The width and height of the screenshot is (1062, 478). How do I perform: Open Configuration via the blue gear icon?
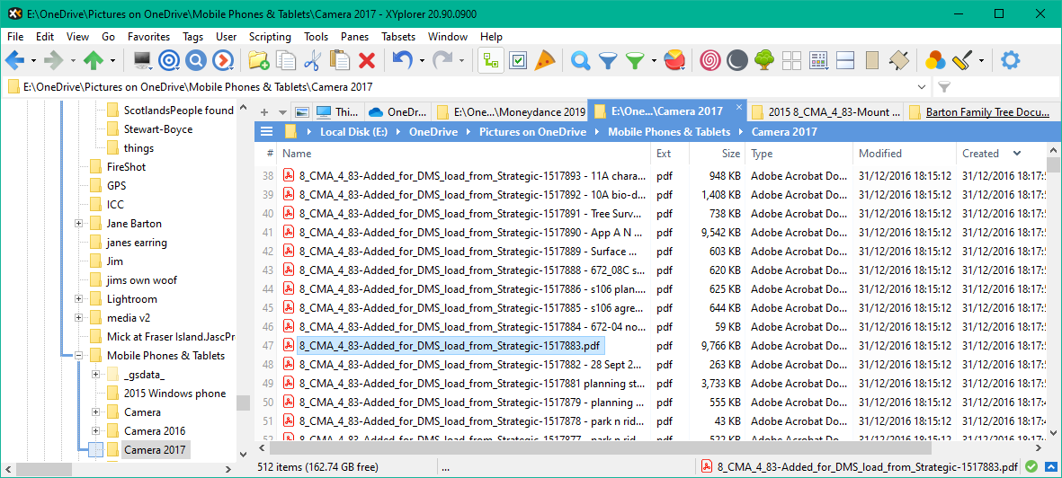[1011, 60]
